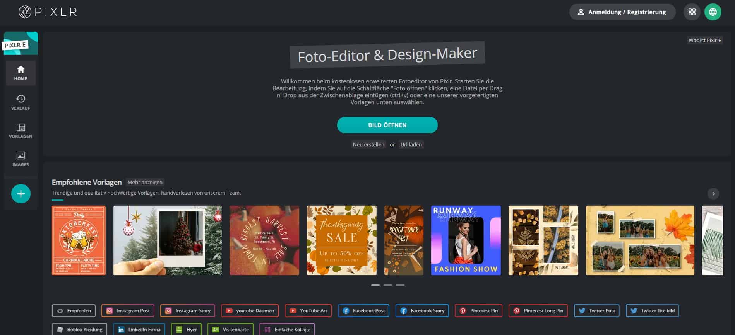
Task: Click the Home icon in sidebar
Action: (21, 73)
